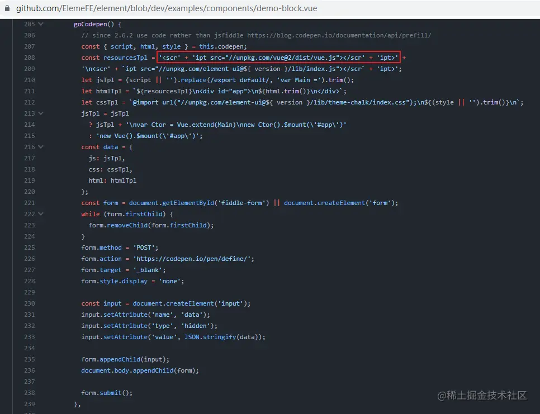Click line number 211
Viewport: 540px width, 414px height.
point(30,91)
